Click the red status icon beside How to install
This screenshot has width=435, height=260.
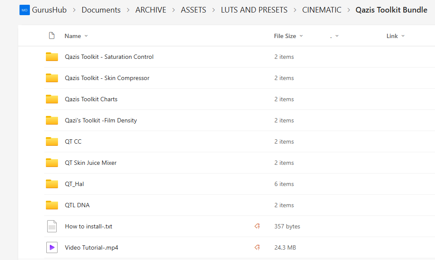pyautogui.click(x=257, y=226)
